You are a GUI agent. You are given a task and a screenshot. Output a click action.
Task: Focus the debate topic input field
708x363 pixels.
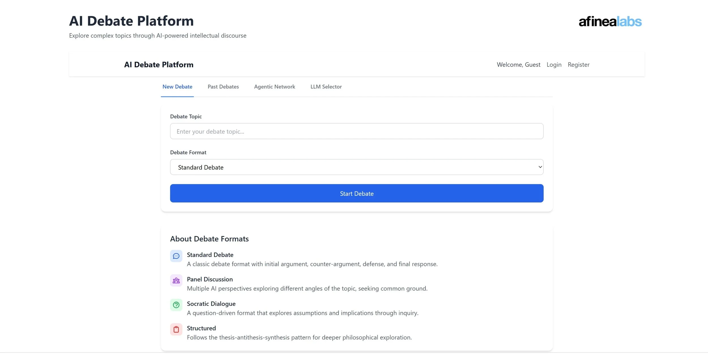pyautogui.click(x=356, y=131)
